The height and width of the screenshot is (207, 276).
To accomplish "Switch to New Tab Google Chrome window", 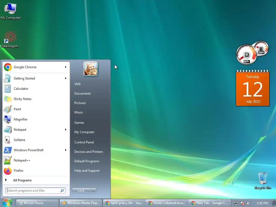I will click(209, 203).
